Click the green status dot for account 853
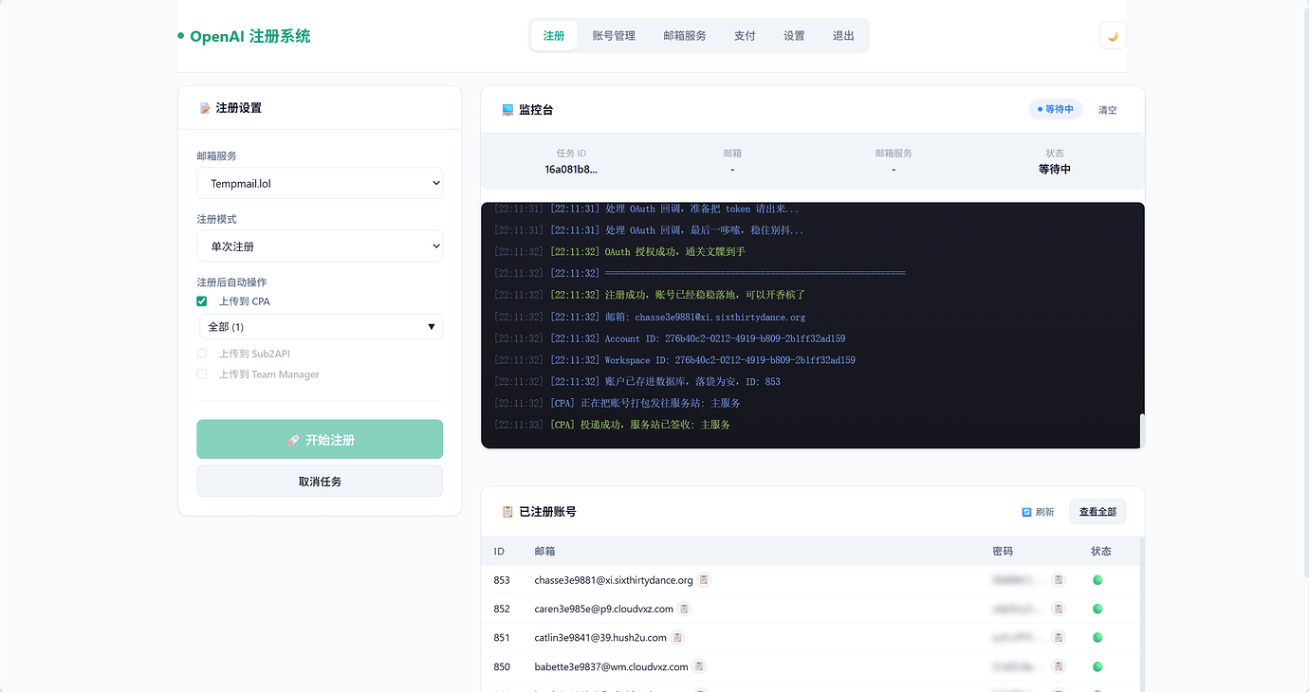This screenshot has width=1309, height=692. (x=1097, y=579)
